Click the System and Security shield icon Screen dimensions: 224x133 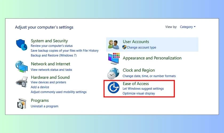[x=22, y=45]
